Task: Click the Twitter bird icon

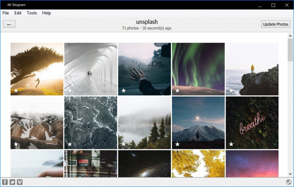Action: 12,182
